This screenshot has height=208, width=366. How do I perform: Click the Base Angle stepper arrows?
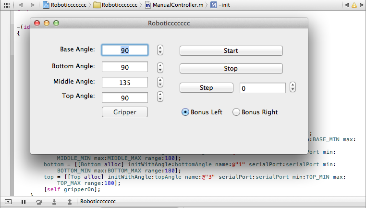(160, 50)
